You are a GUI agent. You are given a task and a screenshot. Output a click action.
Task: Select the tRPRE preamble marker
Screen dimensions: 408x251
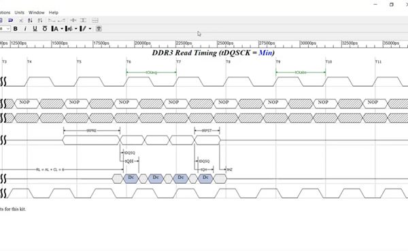92,130
